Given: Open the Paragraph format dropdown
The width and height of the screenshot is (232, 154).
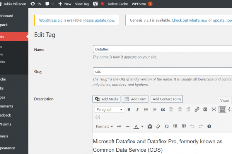Looking at the screenshot, I should 109,109.
